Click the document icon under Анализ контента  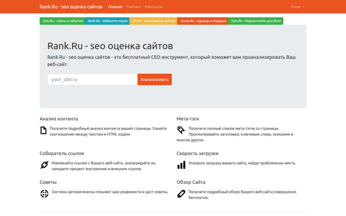pos(43,130)
